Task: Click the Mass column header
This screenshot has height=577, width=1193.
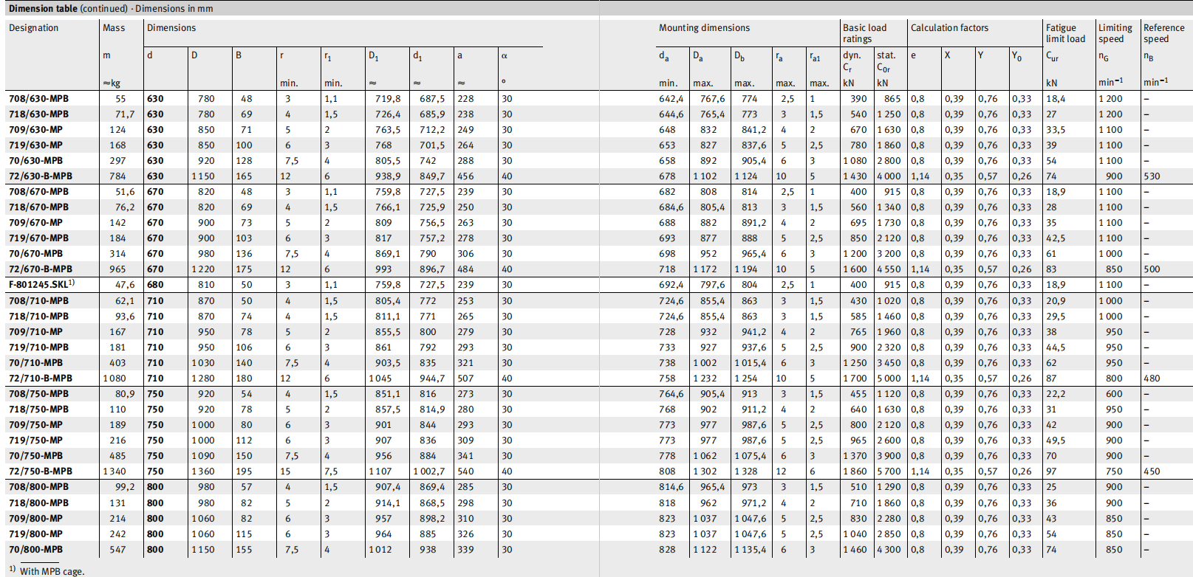Action: pyautogui.click(x=114, y=28)
